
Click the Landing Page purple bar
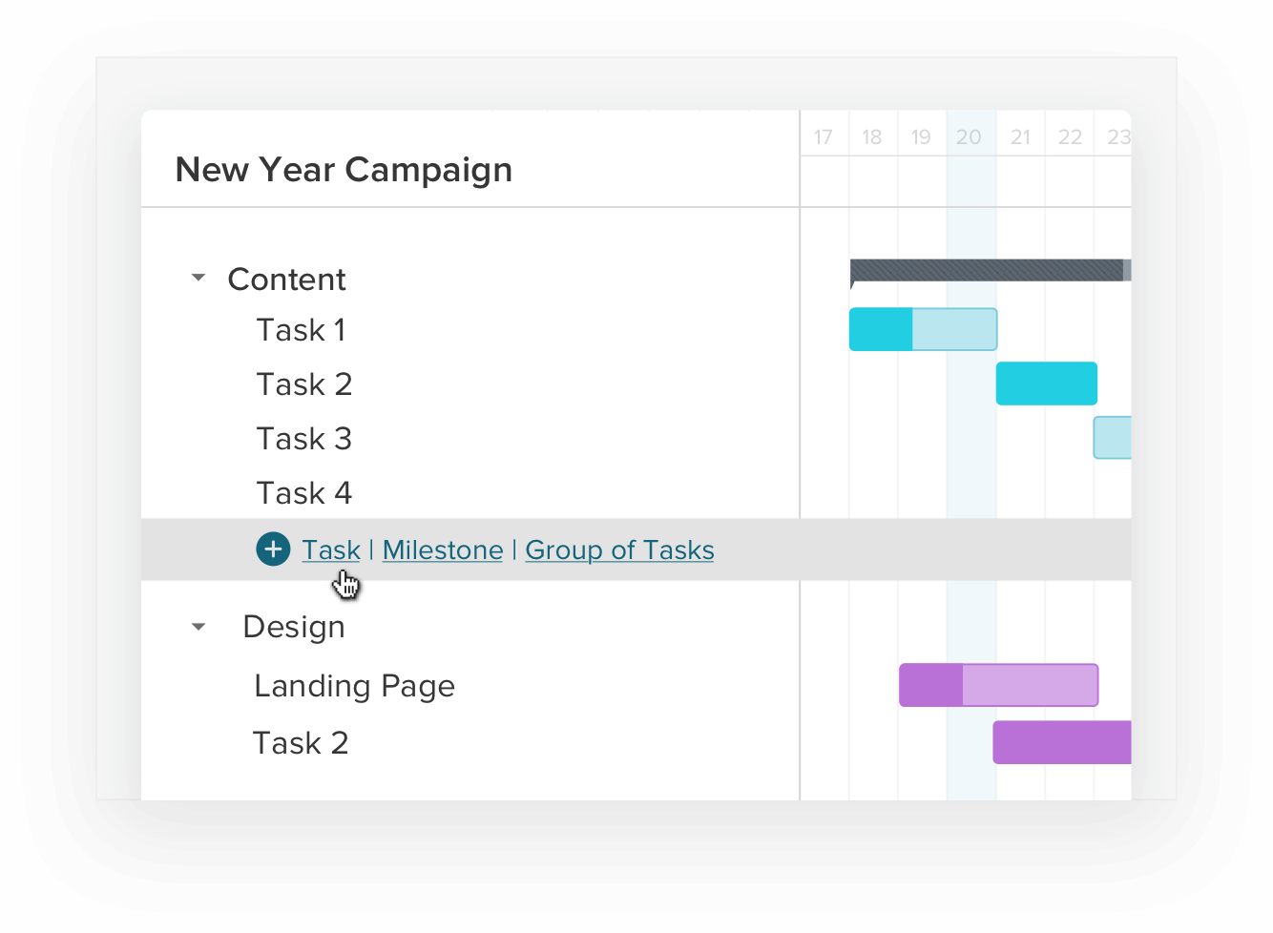coord(997,685)
